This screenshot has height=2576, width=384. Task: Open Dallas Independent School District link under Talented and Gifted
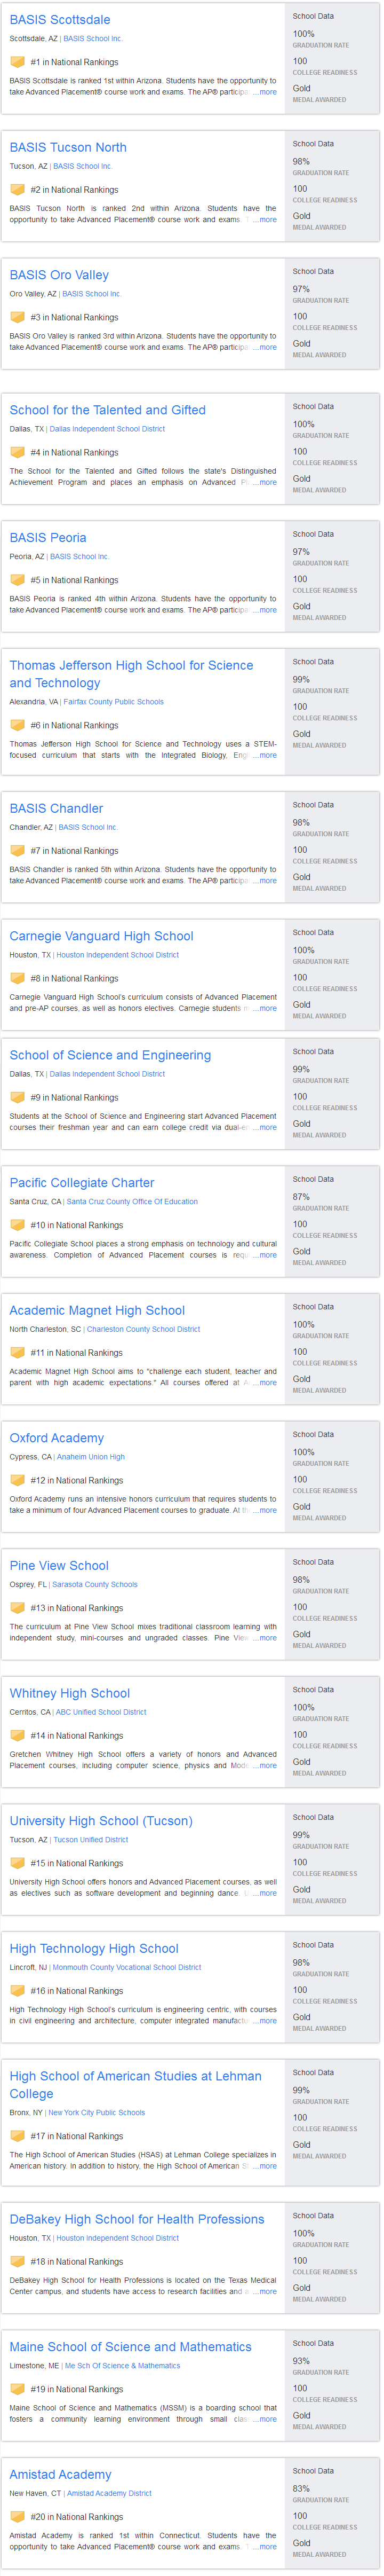107,429
